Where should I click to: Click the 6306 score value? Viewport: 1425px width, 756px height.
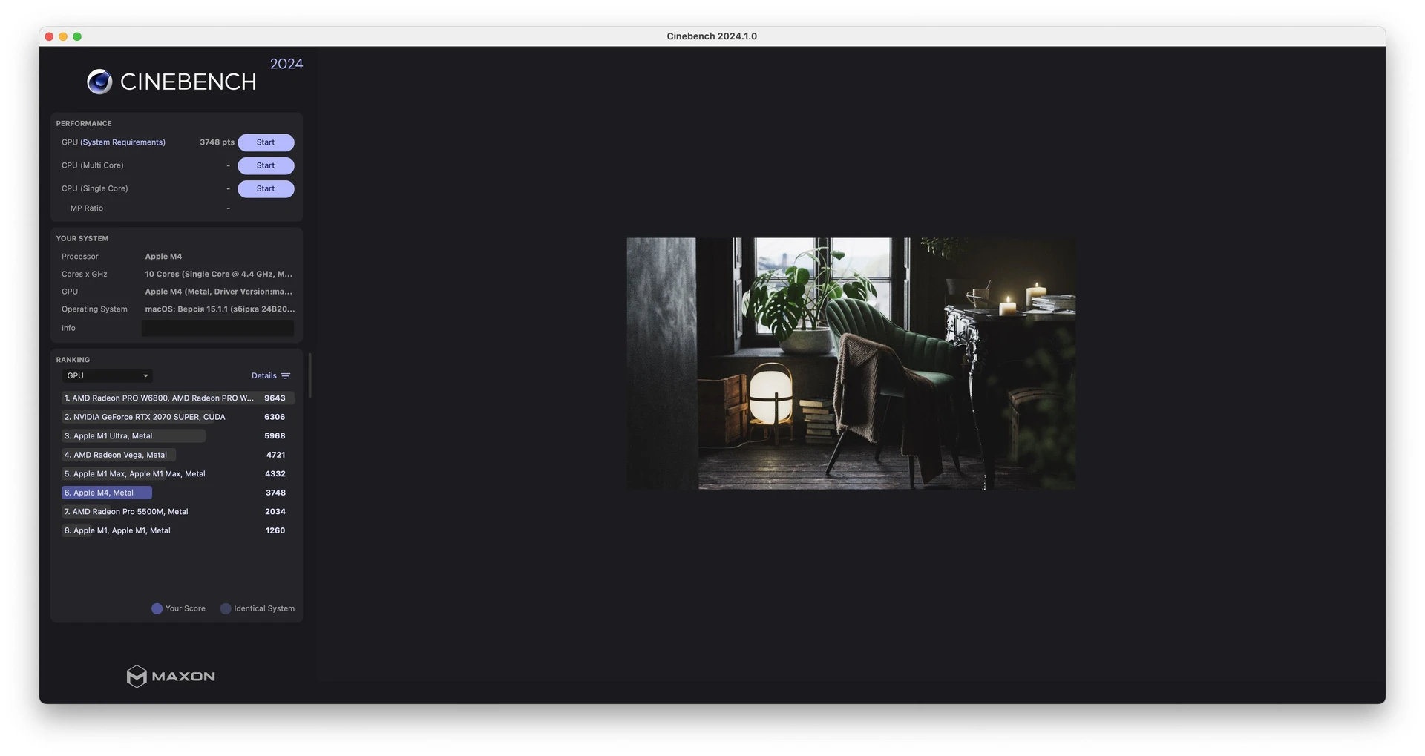[x=275, y=417]
